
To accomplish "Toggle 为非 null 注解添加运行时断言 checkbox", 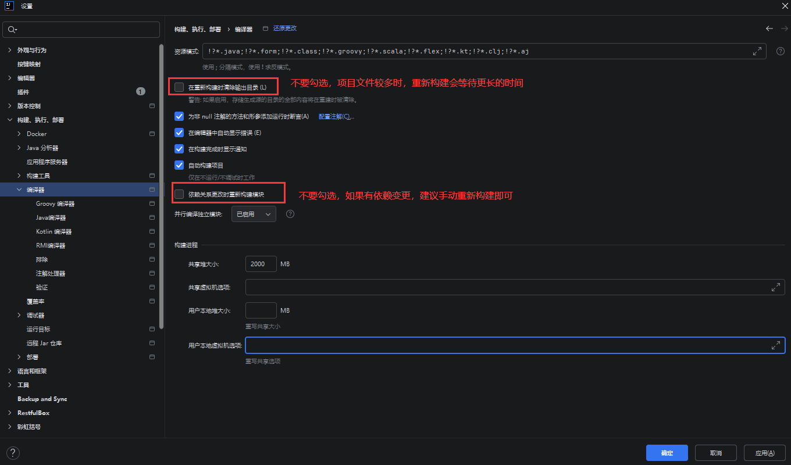I will [179, 116].
